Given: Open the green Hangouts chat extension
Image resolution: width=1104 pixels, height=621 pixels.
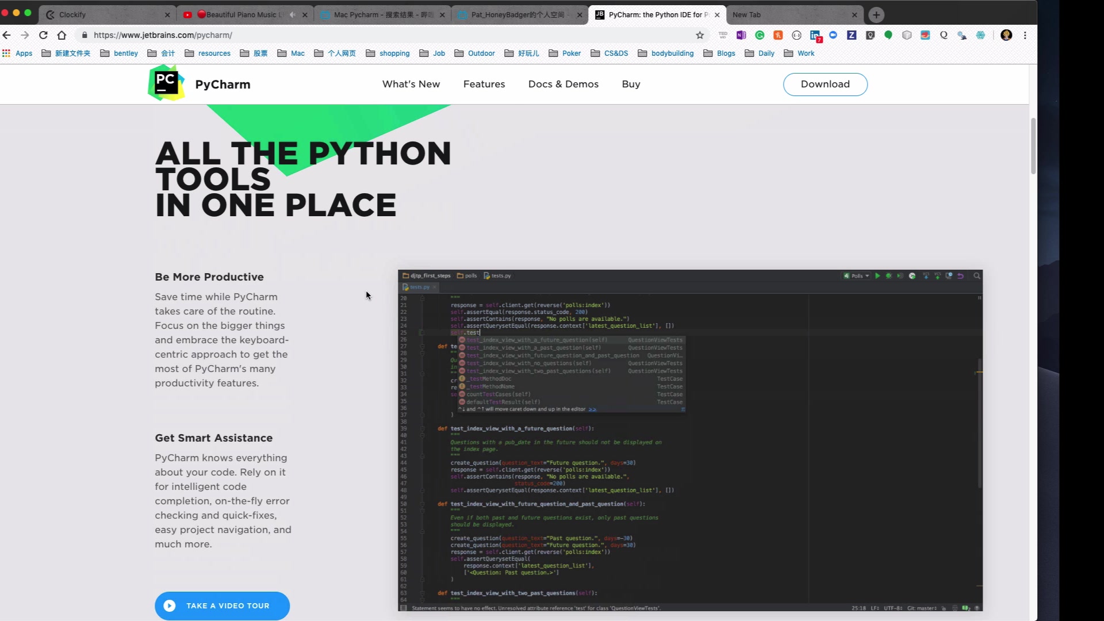Looking at the screenshot, I should click(888, 35).
